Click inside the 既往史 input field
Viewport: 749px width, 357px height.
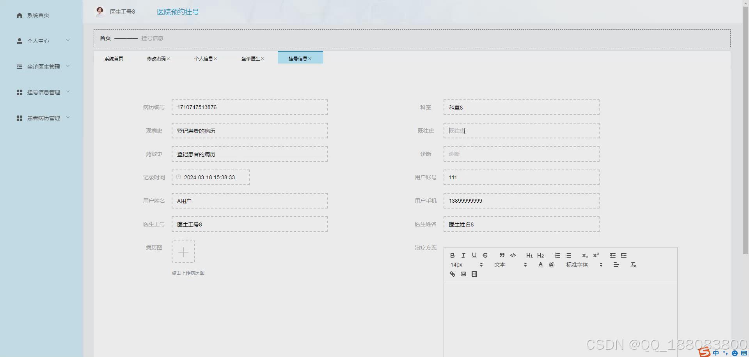pos(521,131)
